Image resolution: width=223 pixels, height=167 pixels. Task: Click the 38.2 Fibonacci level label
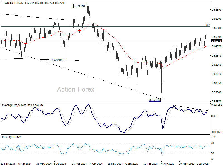pos(207,25)
